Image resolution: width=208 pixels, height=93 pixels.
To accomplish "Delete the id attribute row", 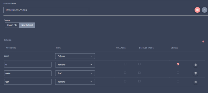I will pyautogui.click(x=196, y=65).
